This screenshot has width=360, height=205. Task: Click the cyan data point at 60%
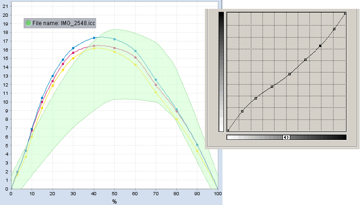[x=135, y=51]
